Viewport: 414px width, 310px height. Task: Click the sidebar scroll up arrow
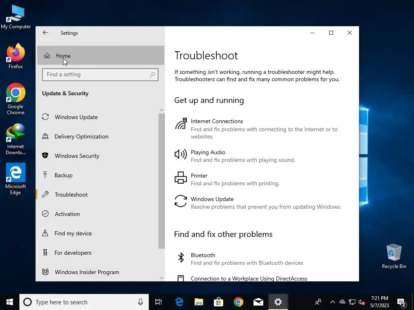click(162, 110)
